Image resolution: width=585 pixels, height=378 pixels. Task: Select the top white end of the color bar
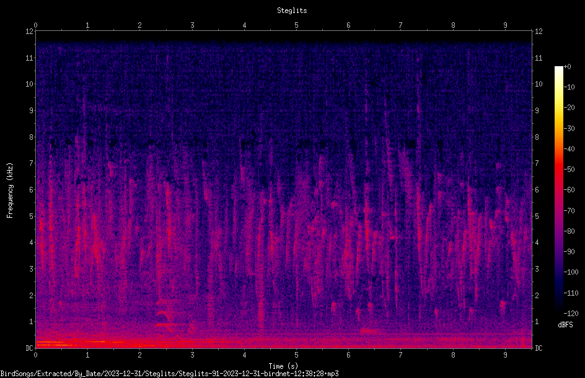point(558,69)
